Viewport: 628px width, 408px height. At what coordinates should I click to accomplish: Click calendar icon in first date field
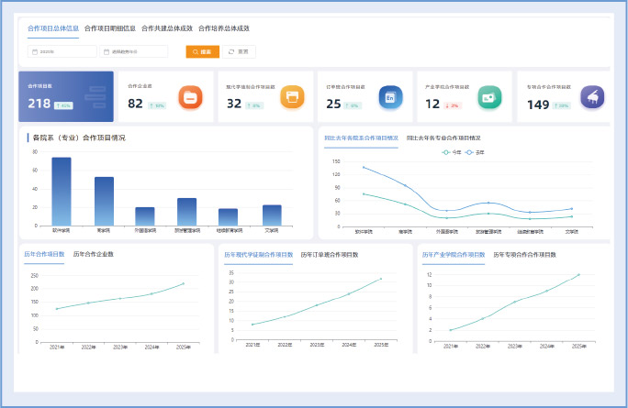click(35, 52)
